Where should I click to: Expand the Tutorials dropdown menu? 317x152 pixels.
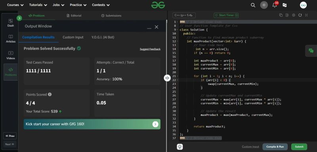click(x=38, y=5)
